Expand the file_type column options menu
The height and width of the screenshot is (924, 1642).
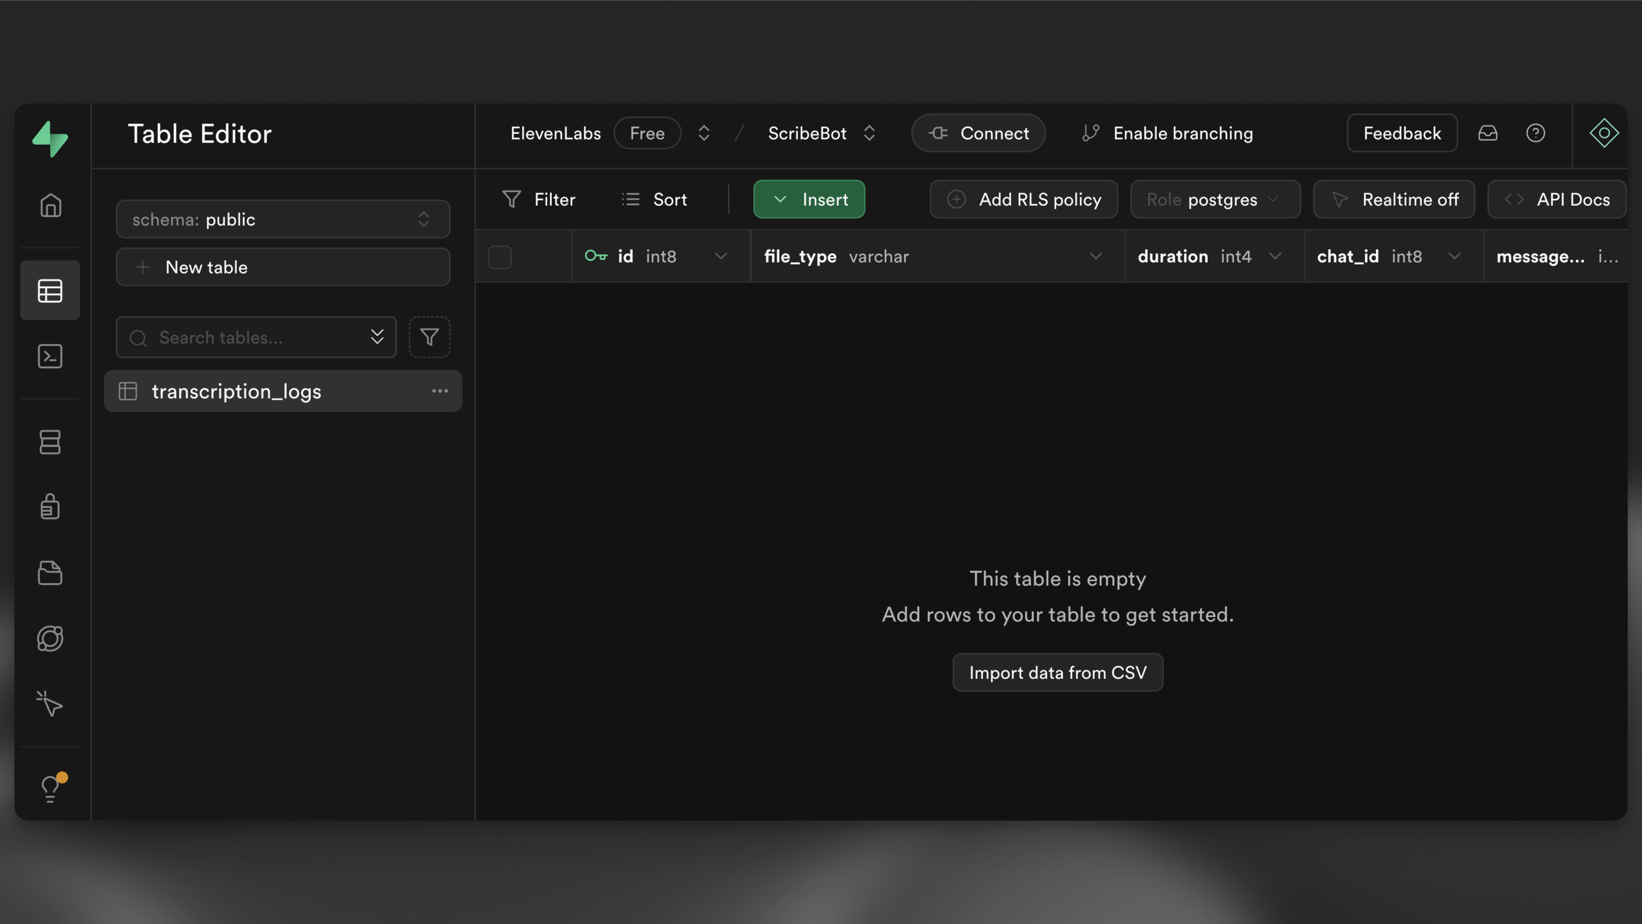pyautogui.click(x=1096, y=257)
